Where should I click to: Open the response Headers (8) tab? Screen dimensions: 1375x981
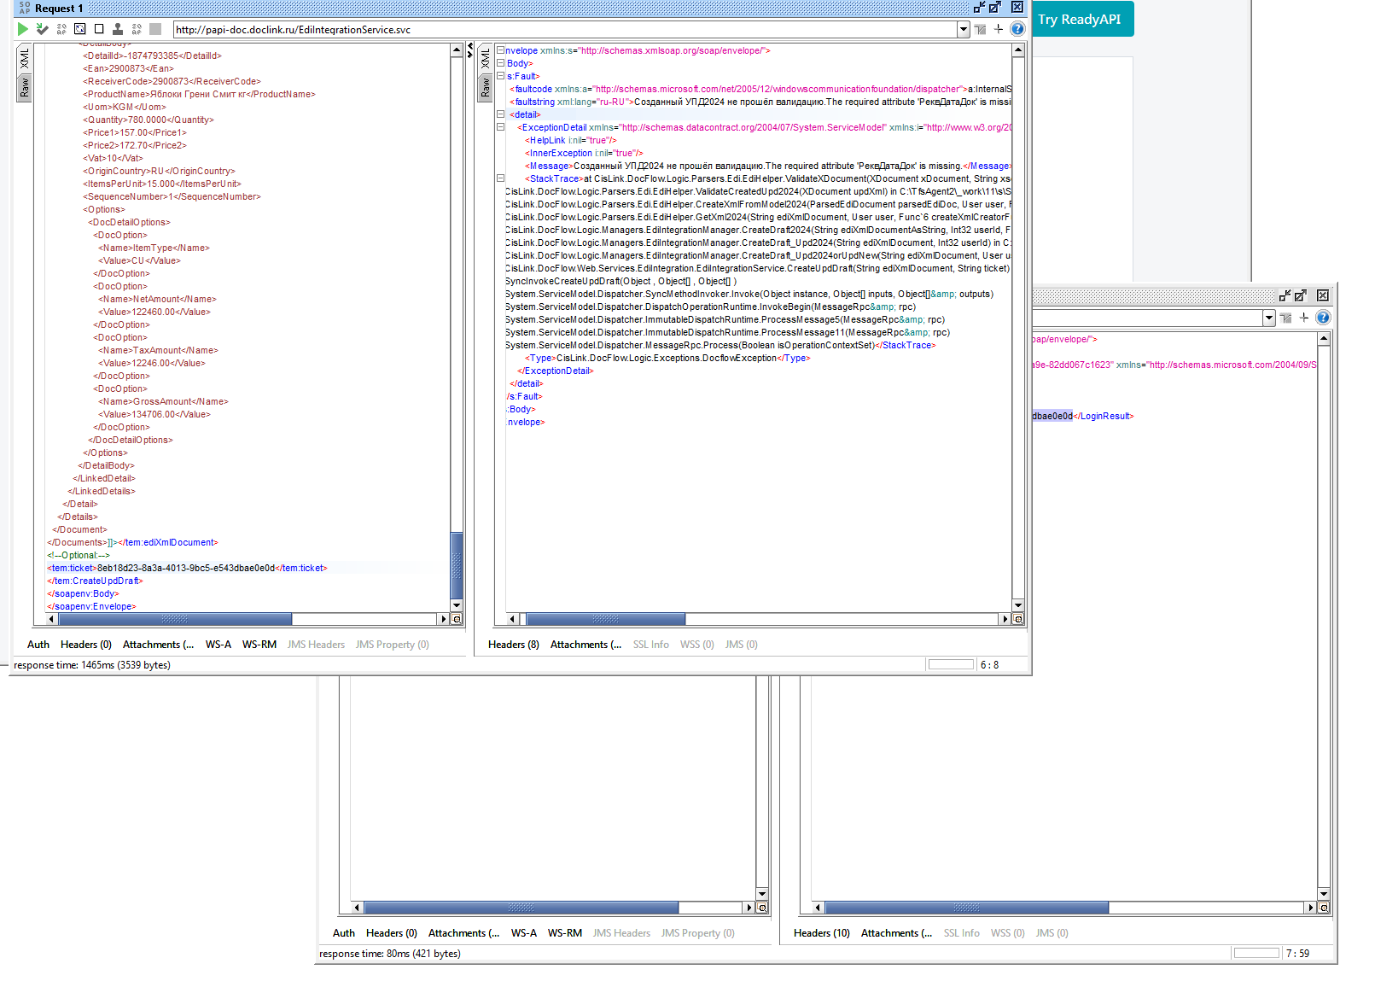[x=514, y=645]
